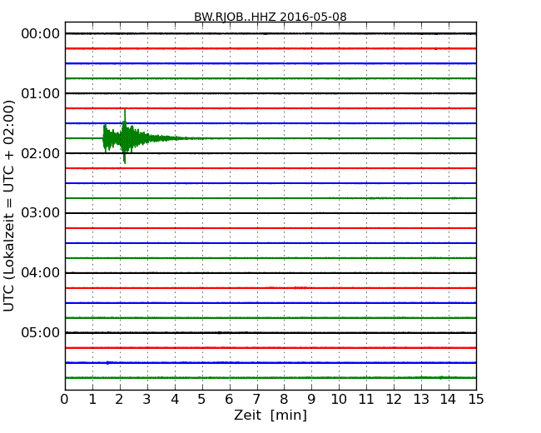The height and width of the screenshot is (433, 541).
Task: Click the 03:00 time tick label
Action: 41,212
